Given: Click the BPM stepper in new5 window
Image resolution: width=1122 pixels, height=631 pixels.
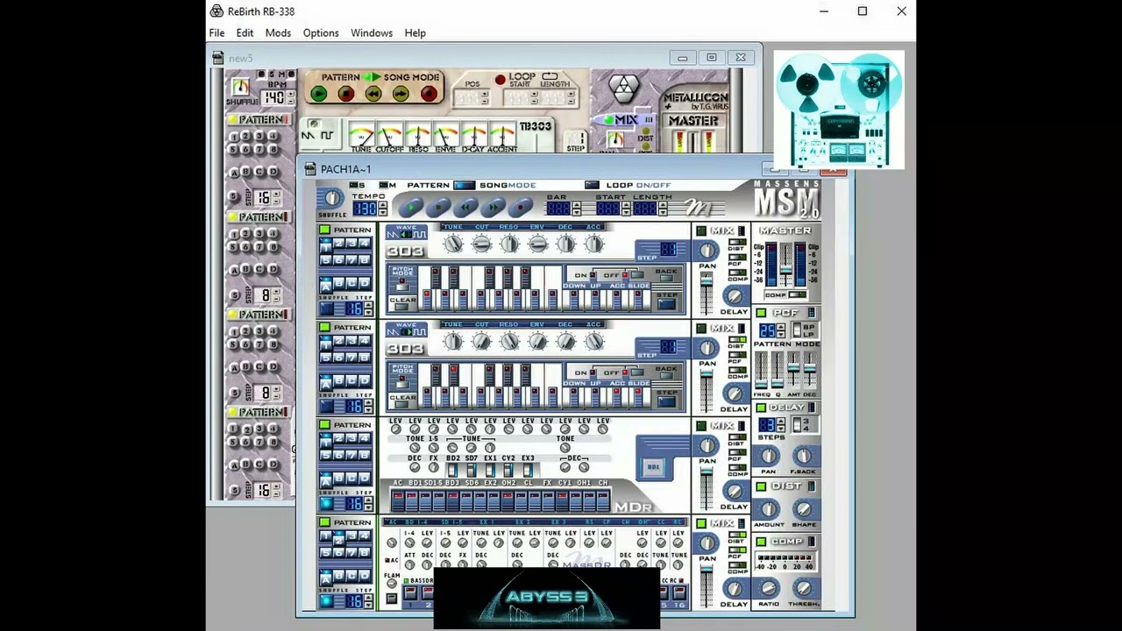Looking at the screenshot, I should (290, 97).
